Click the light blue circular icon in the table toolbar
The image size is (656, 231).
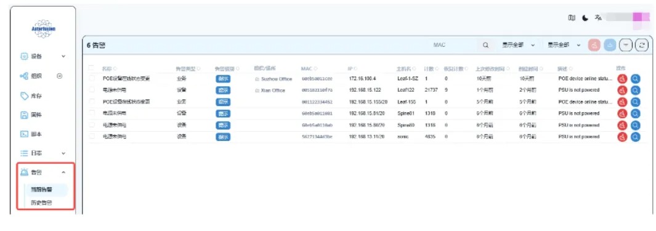click(610, 45)
